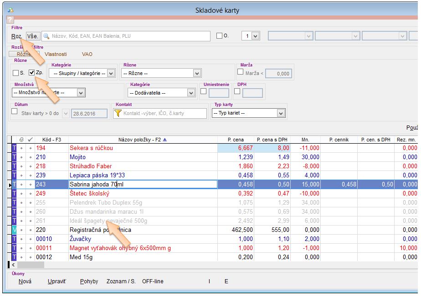The height and width of the screenshot is (296, 421).
Task: Open the VAO tab
Action: point(87,54)
